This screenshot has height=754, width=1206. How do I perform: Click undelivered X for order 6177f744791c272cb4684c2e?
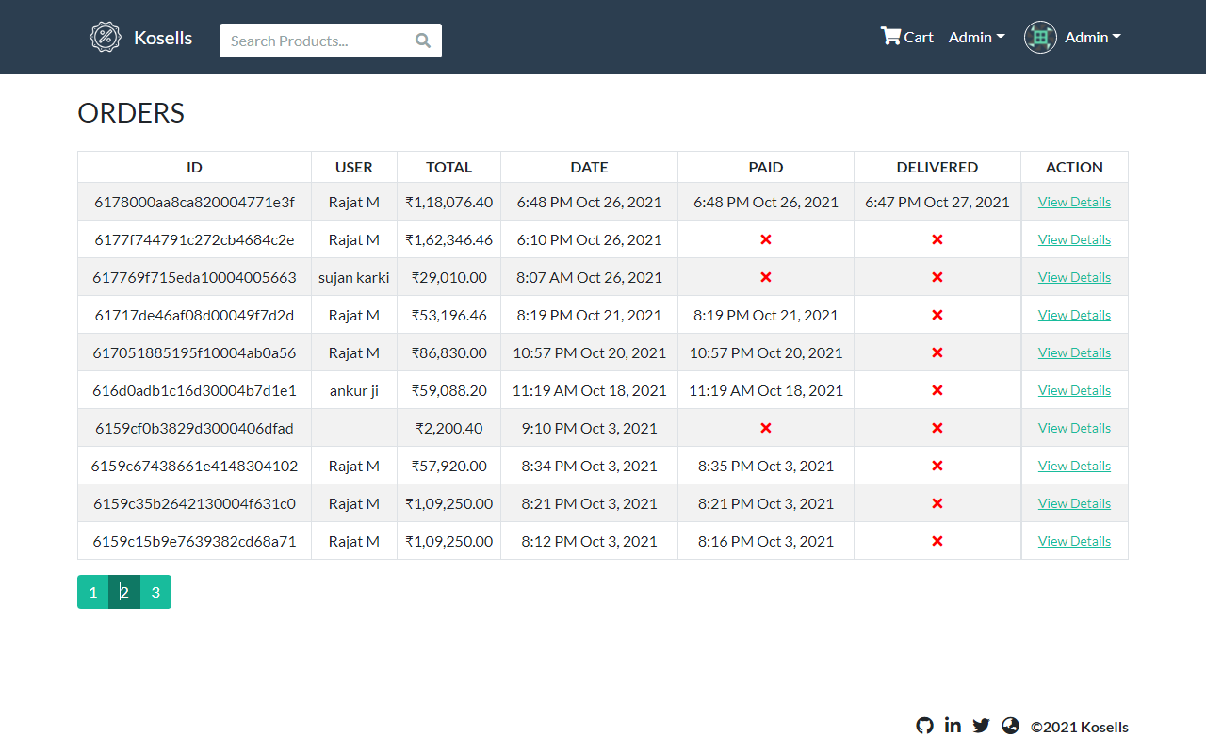(937, 239)
